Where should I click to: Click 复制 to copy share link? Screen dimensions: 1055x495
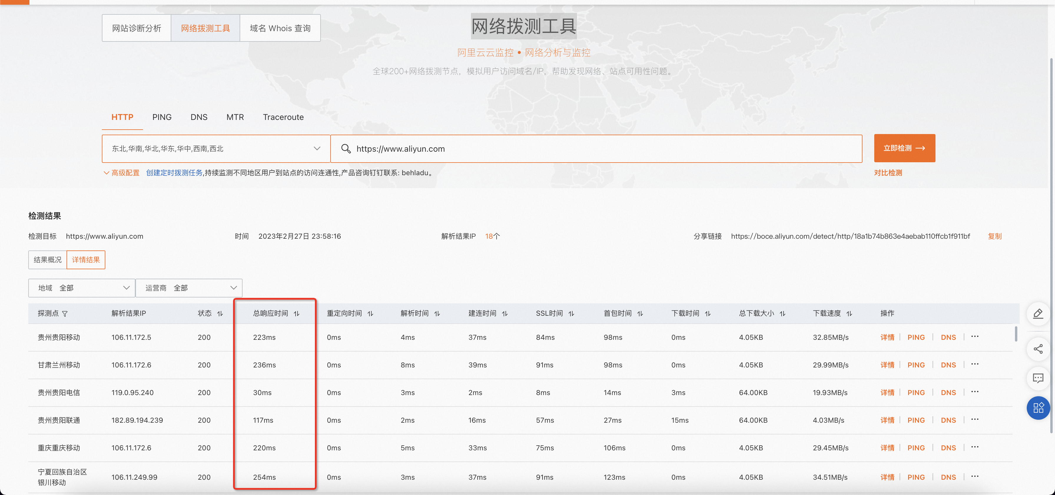click(994, 236)
